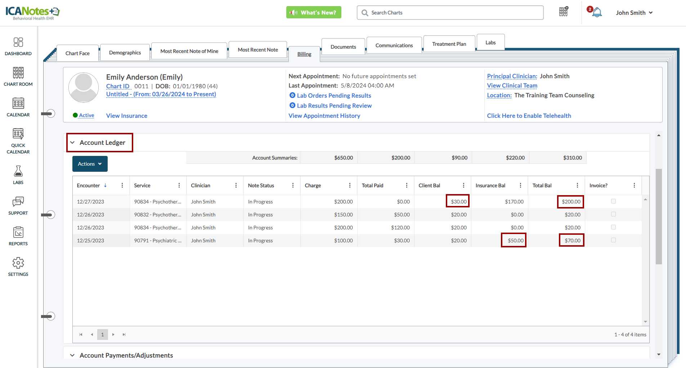Switch to the Demographics tab

[x=125, y=53]
